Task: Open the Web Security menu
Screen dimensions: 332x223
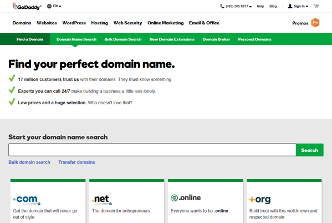Action: [x=127, y=23]
